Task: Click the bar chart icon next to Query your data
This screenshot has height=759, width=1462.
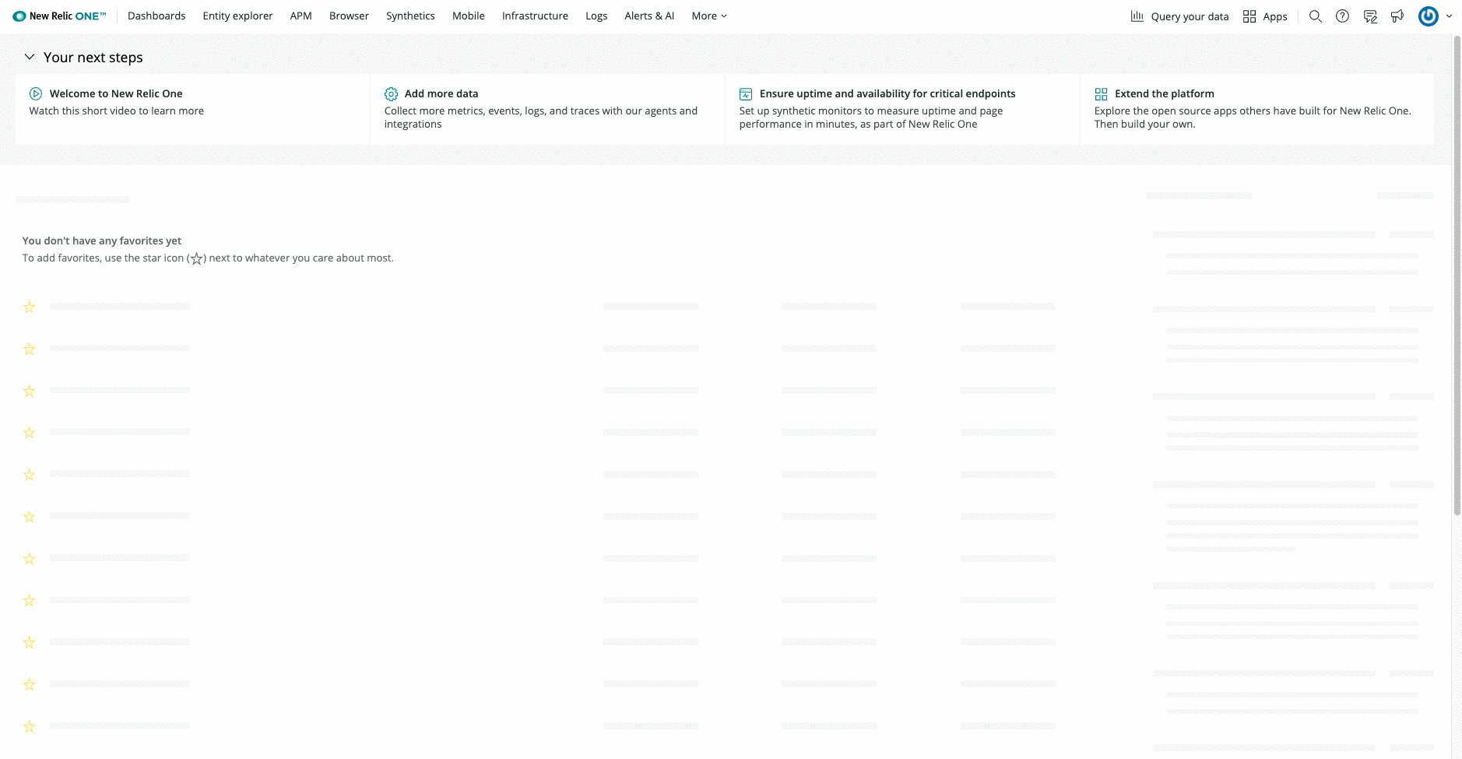Action: (1137, 16)
